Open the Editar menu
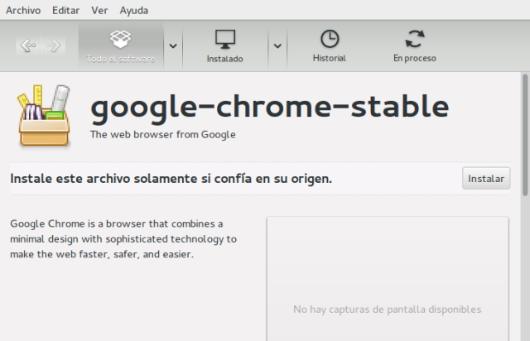Viewport: 530px width, 341px height. (x=66, y=11)
